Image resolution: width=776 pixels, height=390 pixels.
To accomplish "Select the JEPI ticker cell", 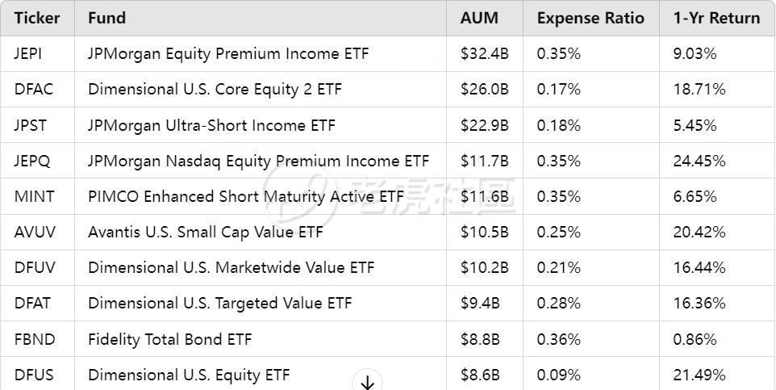I will point(30,54).
